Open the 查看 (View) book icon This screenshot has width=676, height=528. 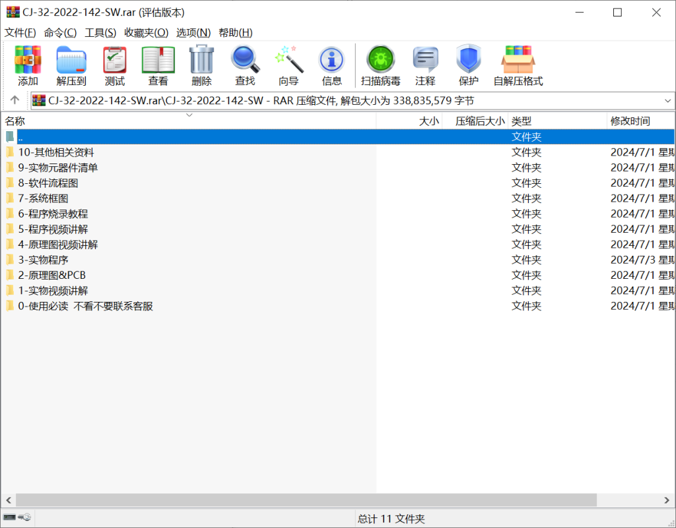[158, 66]
